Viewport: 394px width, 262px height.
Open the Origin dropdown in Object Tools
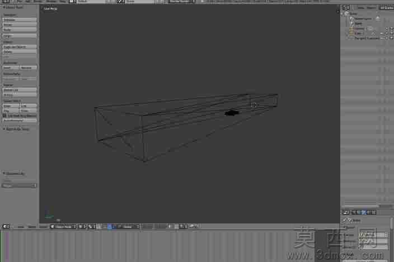pos(20,36)
